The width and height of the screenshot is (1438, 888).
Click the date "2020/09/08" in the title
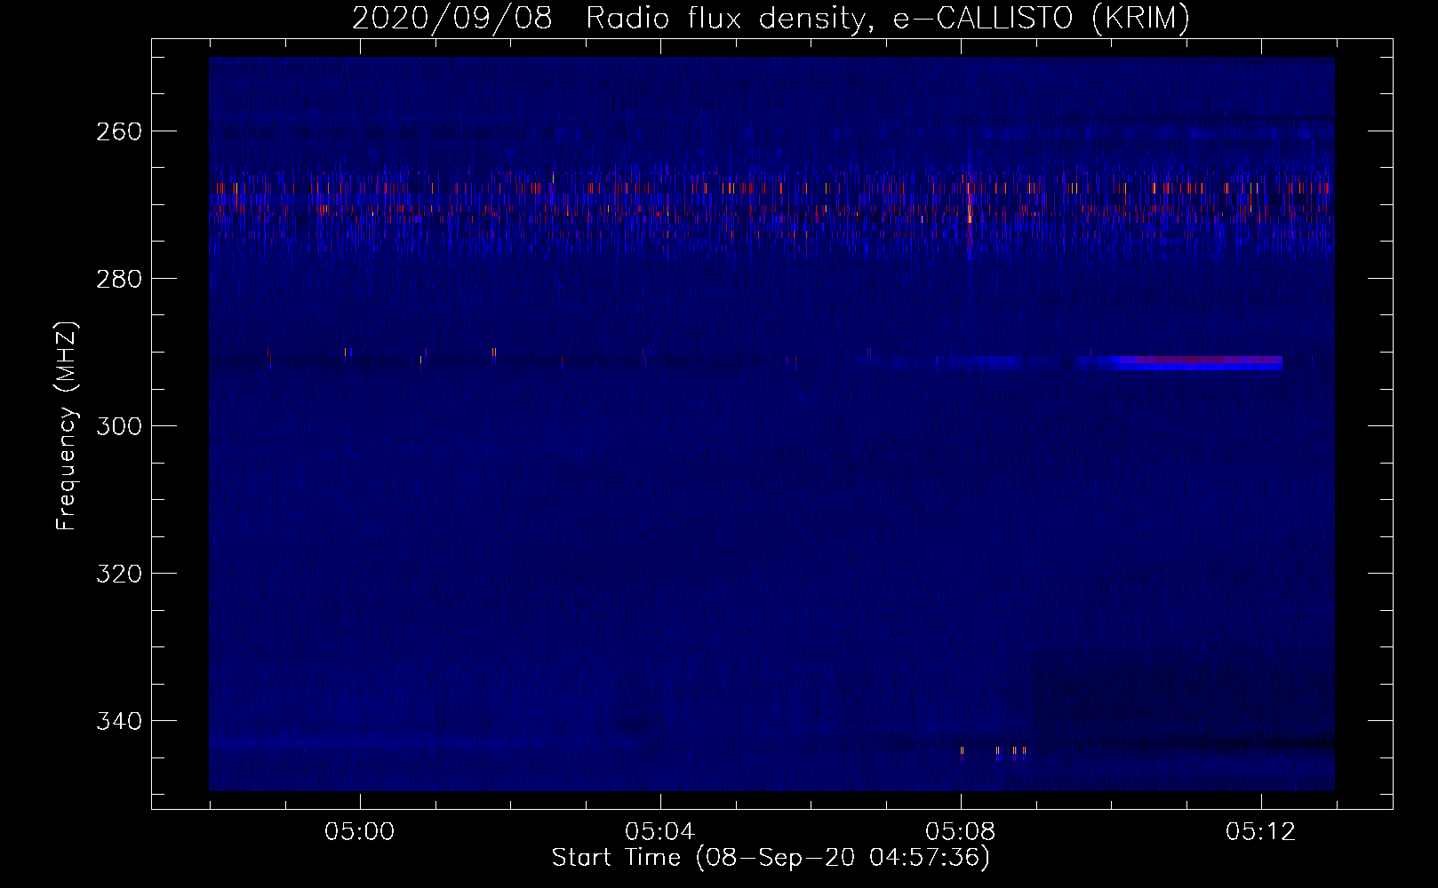point(451,18)
